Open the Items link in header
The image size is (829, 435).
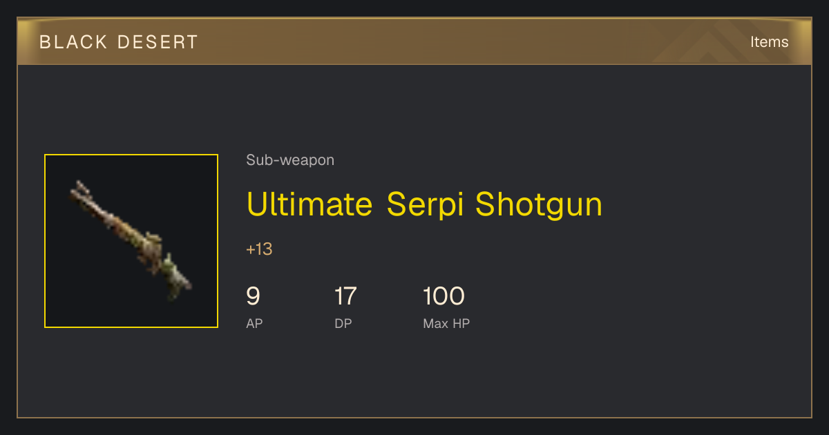click(x=769, y=41)
